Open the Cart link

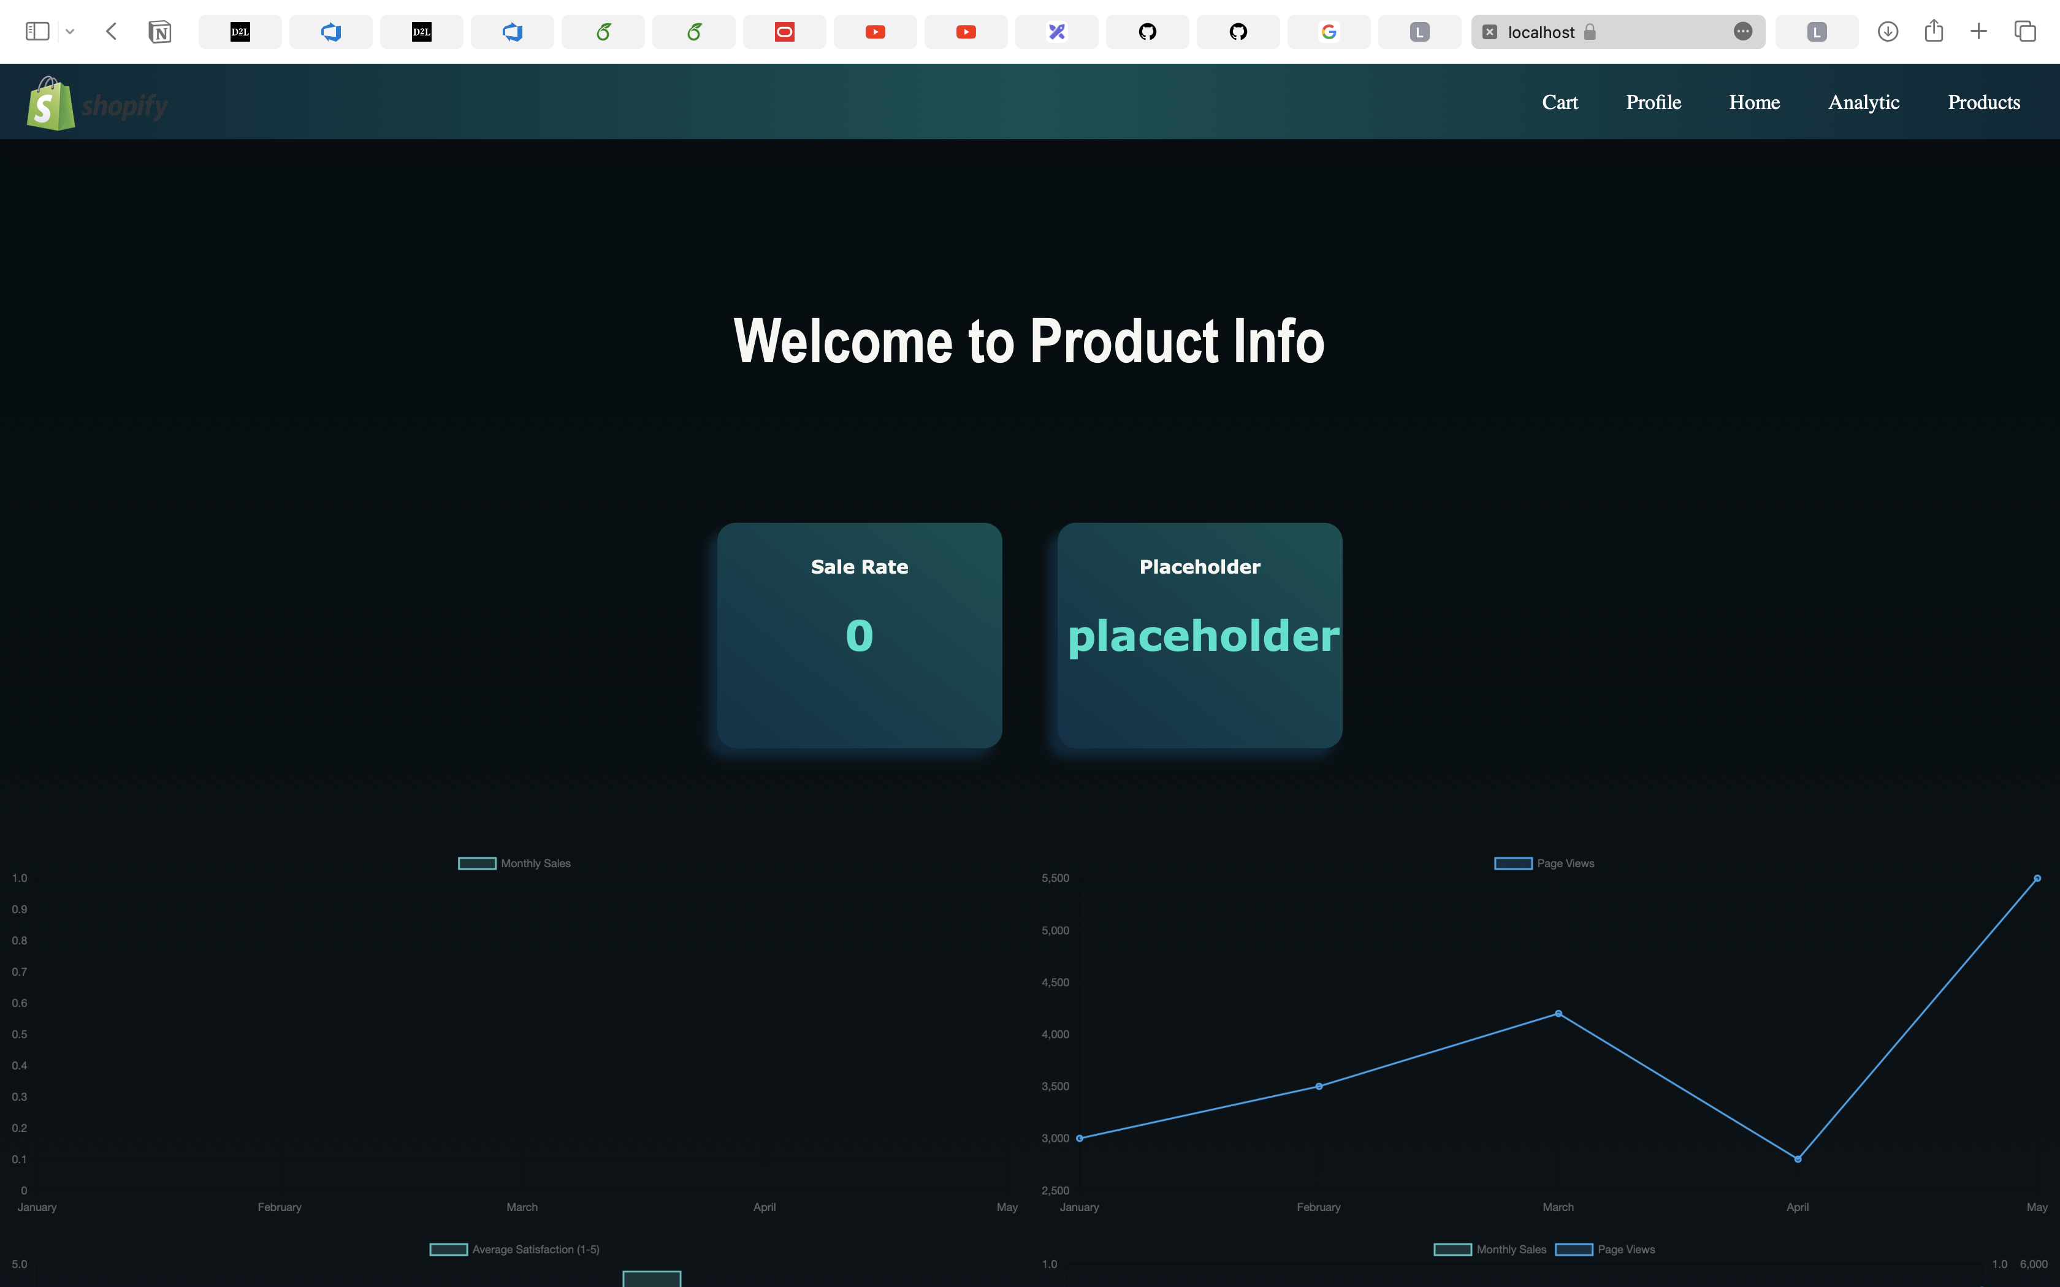(x=1560, y=102)
